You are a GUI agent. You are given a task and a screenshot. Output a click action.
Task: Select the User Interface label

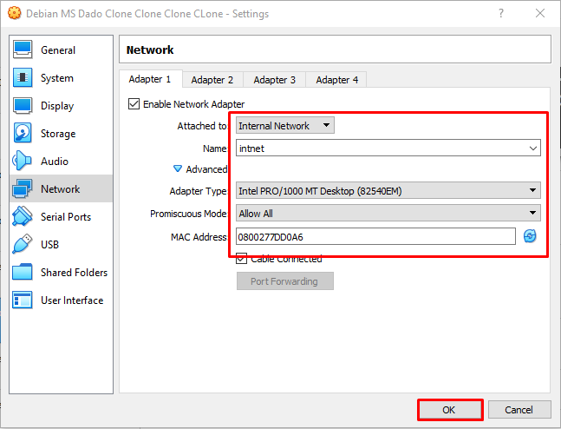pos(72,300)
